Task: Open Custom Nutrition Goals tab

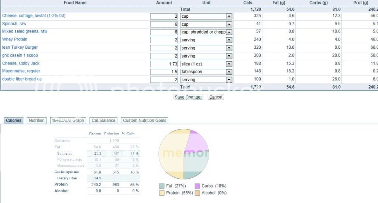Action: (144, 120)
